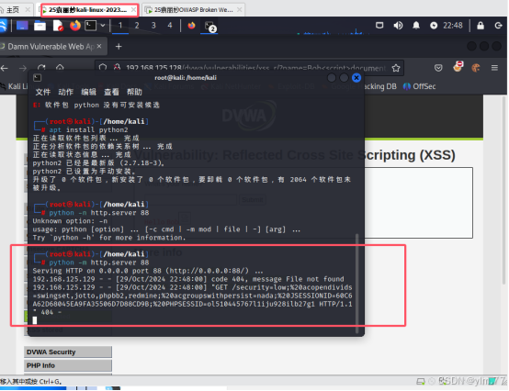Open the 编辑 menu in the terminal
Image resolution: width=509 pixels, height=391 pixels.
click(x=88, y=92)
